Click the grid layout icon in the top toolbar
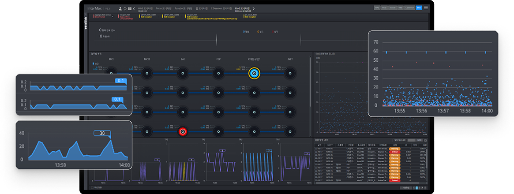Viewport: 514px width, 194px height. (129, 8)
